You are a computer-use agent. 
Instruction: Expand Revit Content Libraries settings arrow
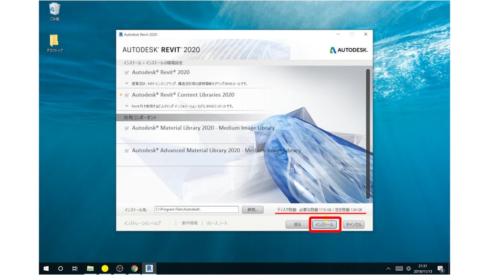click(x=127, y=106)
